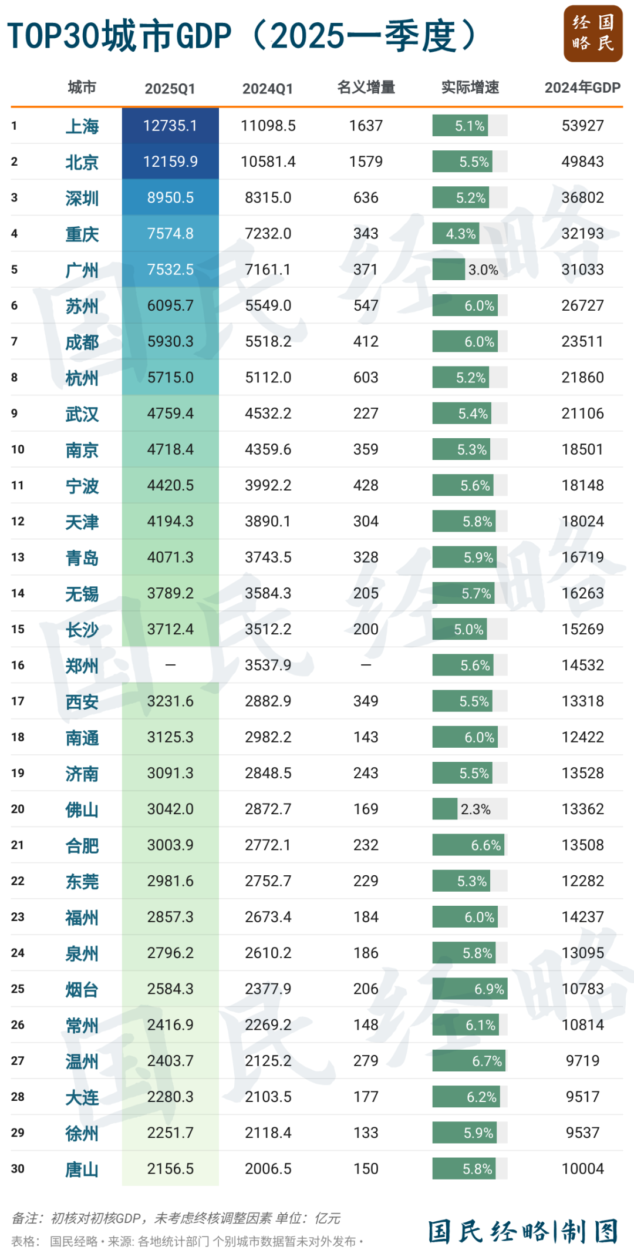This screenshot has height=1260, width=634.
Task: Select the 名义增量 column header
Action: tap(366, 88)
